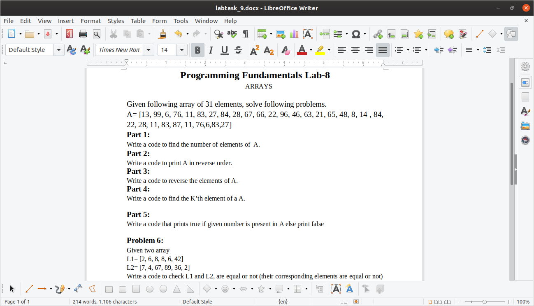Viewport: 534px width, 306px height.
Task: Open the font size dropdown
Action: coord(181,49)
